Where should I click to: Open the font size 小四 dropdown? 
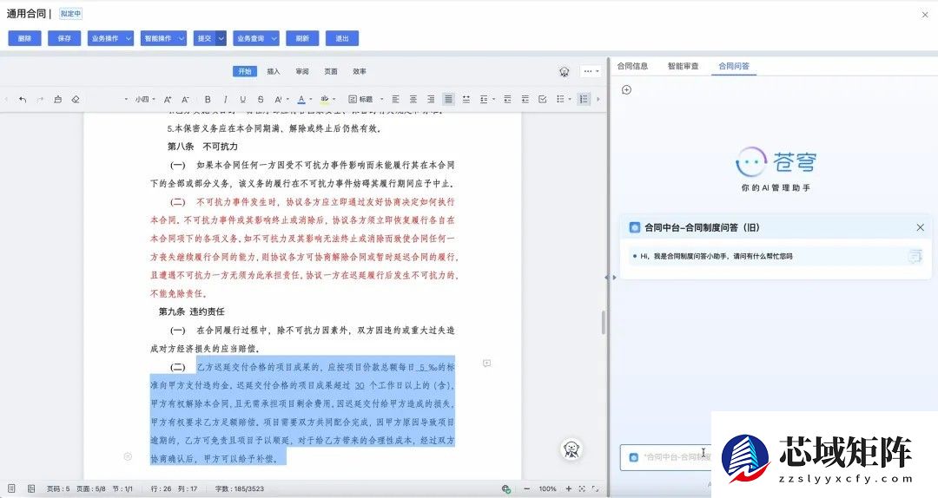click(x=145, y=99)
